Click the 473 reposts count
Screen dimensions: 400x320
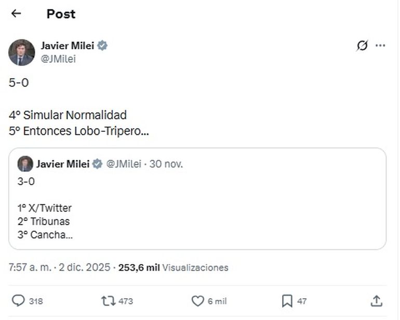(x=126, y=301)
